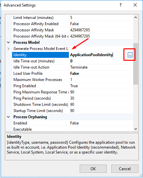Click the Cancel button
This screenshot has height=178, width=143.
point(125,169)
